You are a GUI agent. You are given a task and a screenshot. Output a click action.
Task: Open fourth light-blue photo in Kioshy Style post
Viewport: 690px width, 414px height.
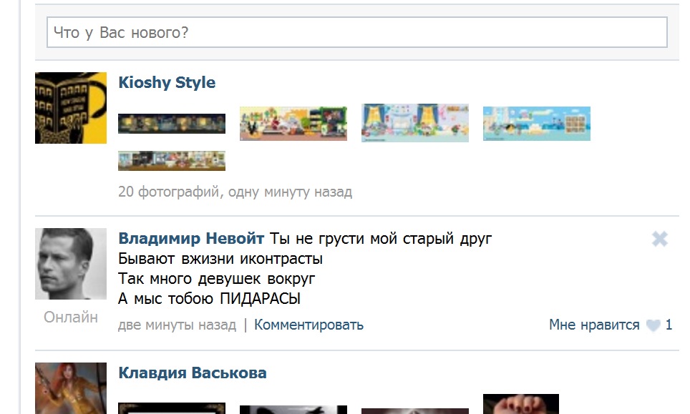click(537, 124)
